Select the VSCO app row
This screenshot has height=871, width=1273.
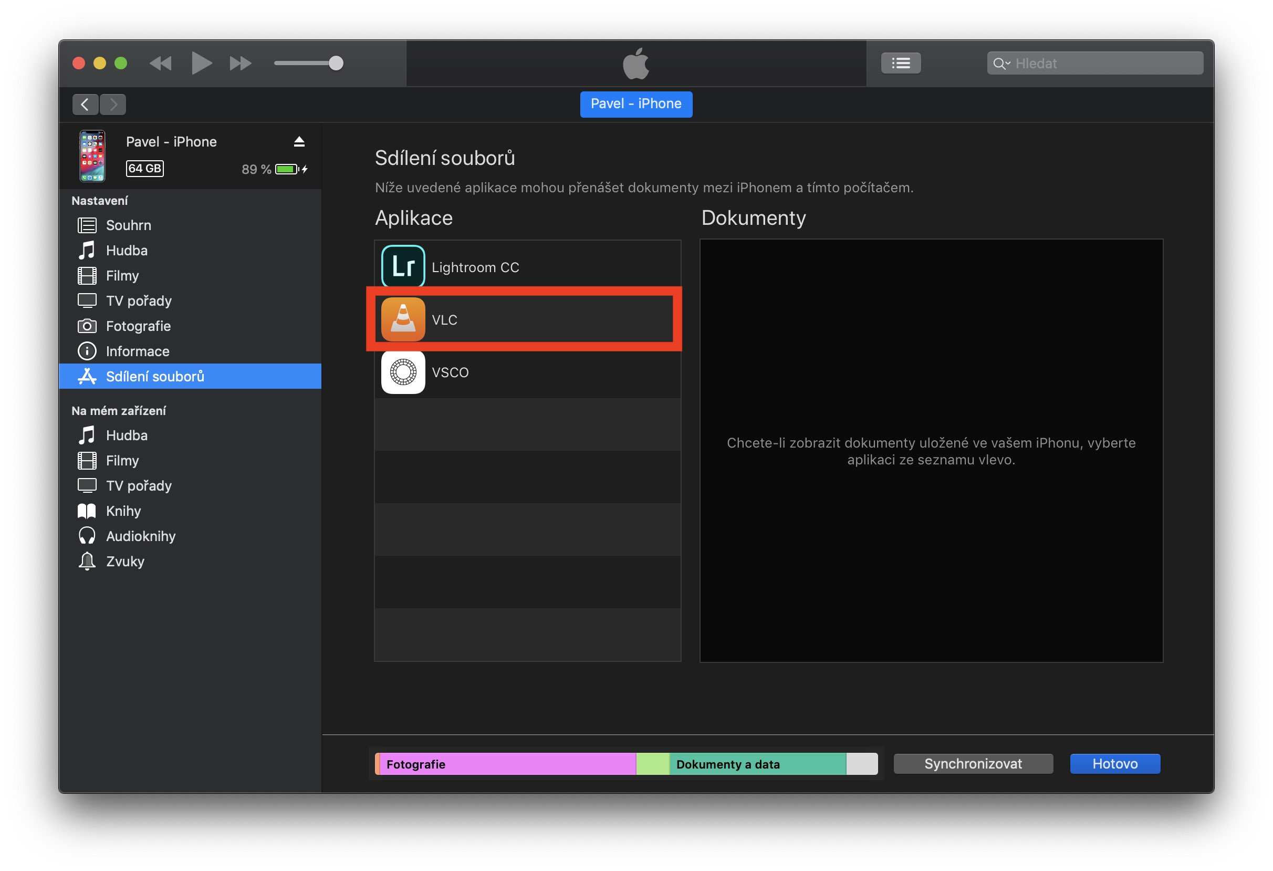527,372
